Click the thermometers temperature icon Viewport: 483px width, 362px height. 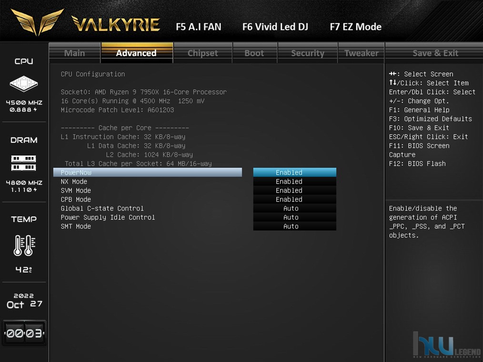click(24, 245)
